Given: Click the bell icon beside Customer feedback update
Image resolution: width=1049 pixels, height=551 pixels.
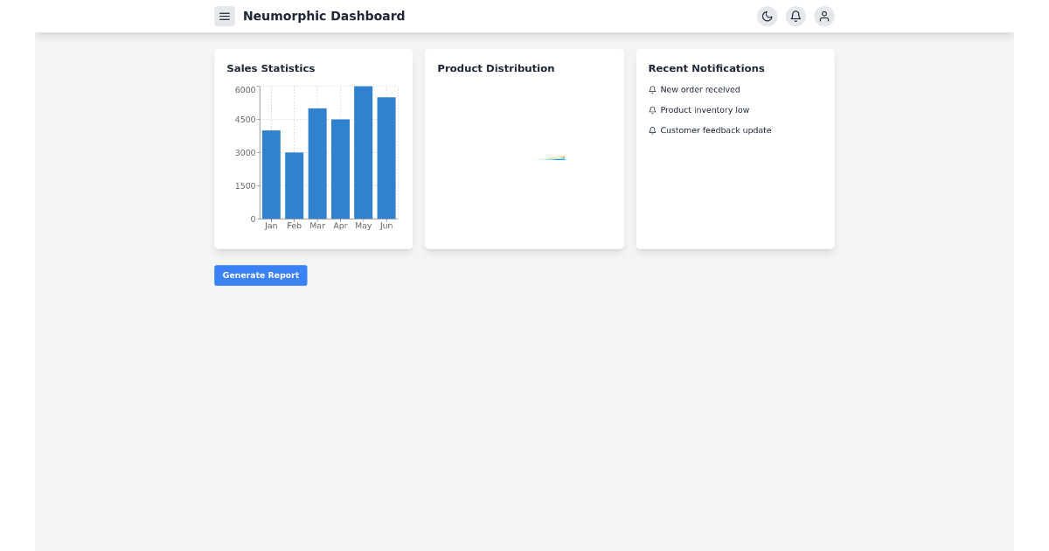Looking at the screenshot, I should coord(652,129).
